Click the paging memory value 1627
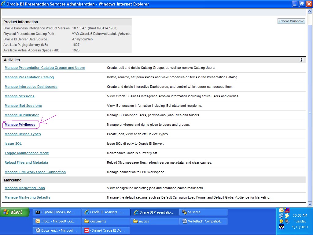This screenshot has width=313, height=235. (x=76, y=45)
